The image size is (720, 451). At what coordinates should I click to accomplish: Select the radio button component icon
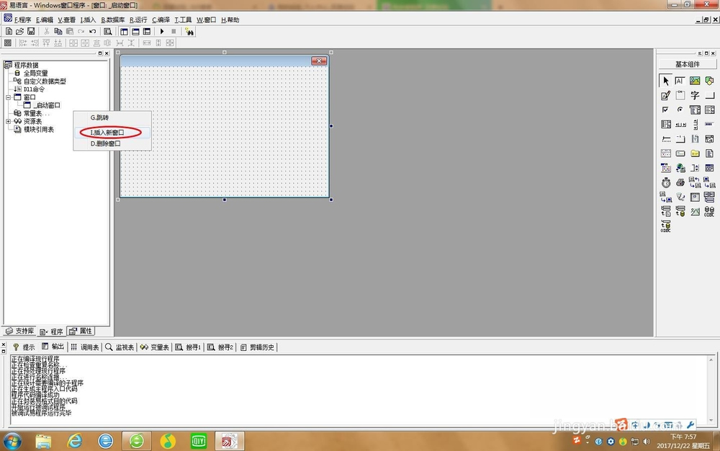click(680, 110)
